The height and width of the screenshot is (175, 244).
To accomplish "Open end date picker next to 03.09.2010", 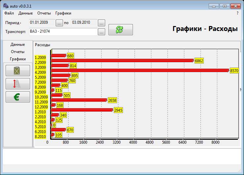I will (102, 23).
